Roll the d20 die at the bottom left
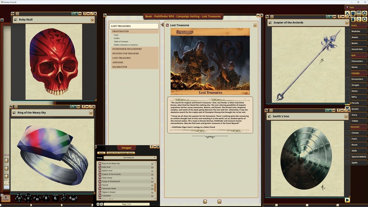Screen dimensions: 368x207 (19, 198)
